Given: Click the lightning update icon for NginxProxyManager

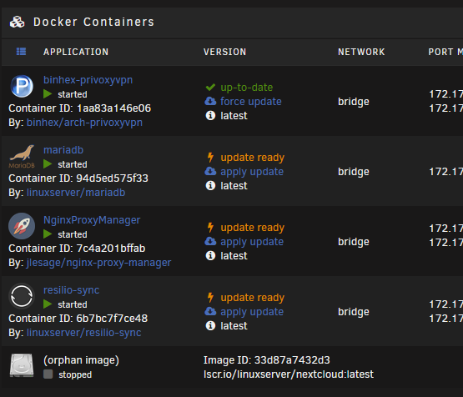Looking at the screenshot, I should (210, 228).
